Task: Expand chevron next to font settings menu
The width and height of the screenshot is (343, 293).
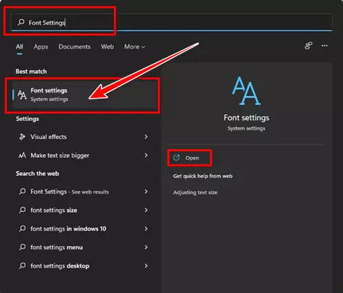Action: [146, 247]
